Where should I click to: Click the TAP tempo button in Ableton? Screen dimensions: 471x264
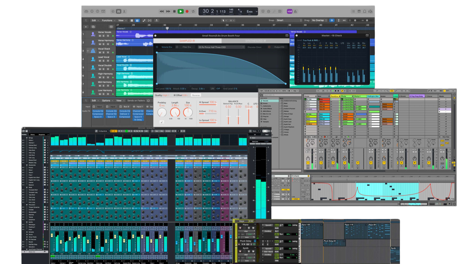(262, 91)
